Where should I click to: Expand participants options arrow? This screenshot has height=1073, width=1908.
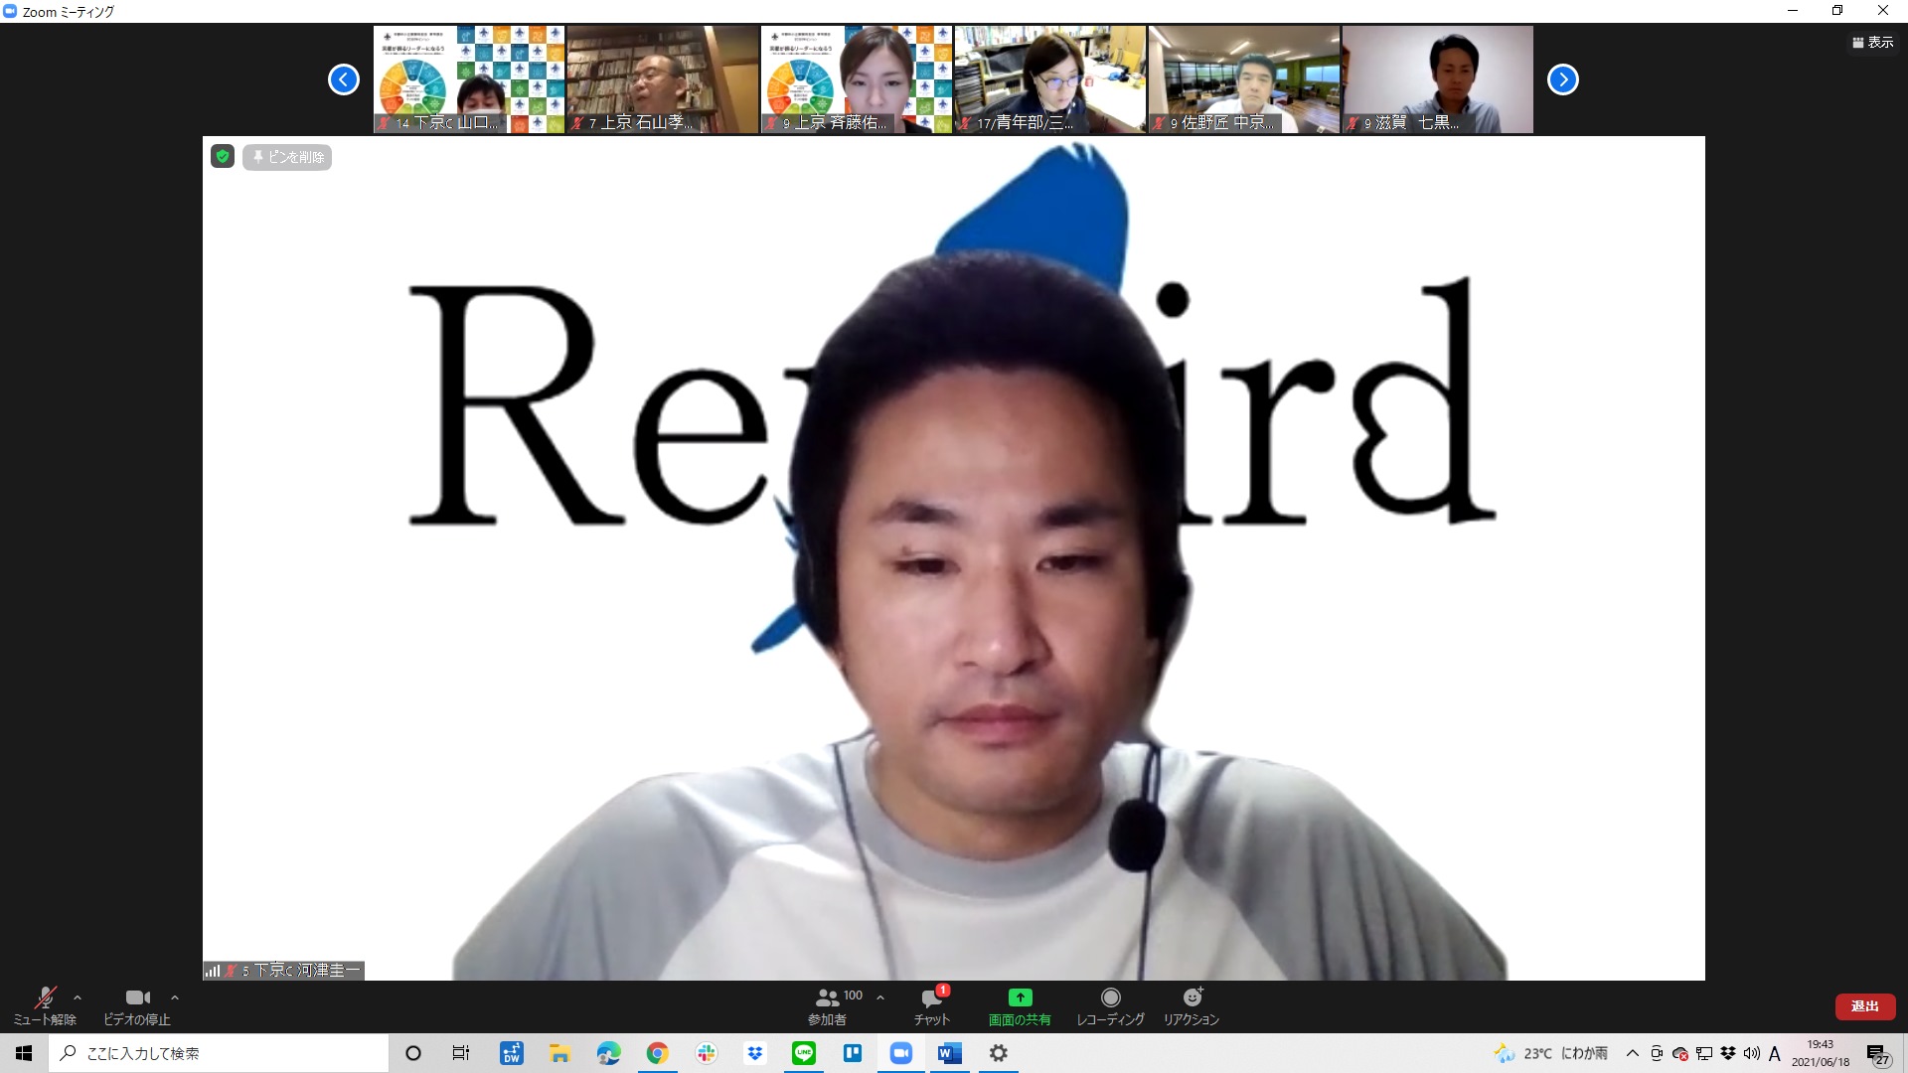(880, 997)
